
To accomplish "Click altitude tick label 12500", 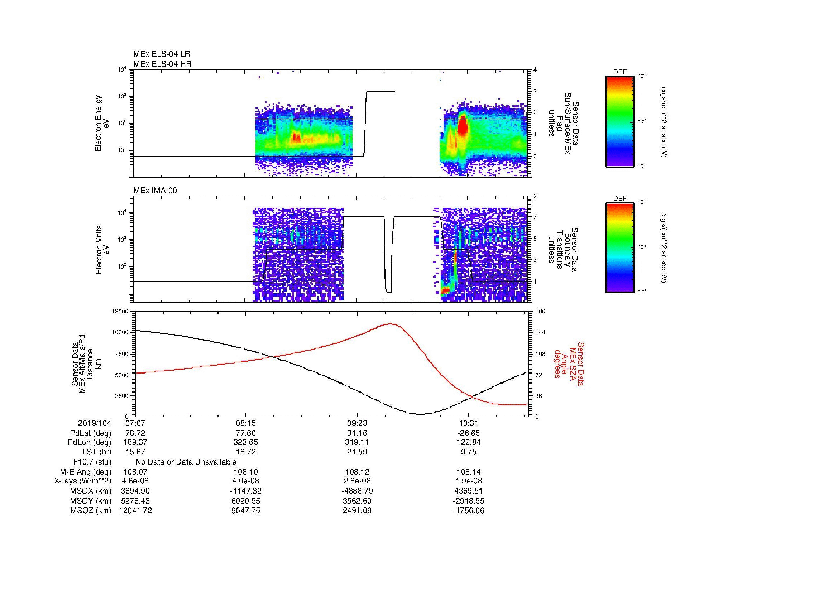I will pyautogui.click(x=120, y=311).
